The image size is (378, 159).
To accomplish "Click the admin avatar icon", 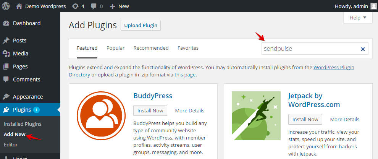I will [x=373, y=6].
